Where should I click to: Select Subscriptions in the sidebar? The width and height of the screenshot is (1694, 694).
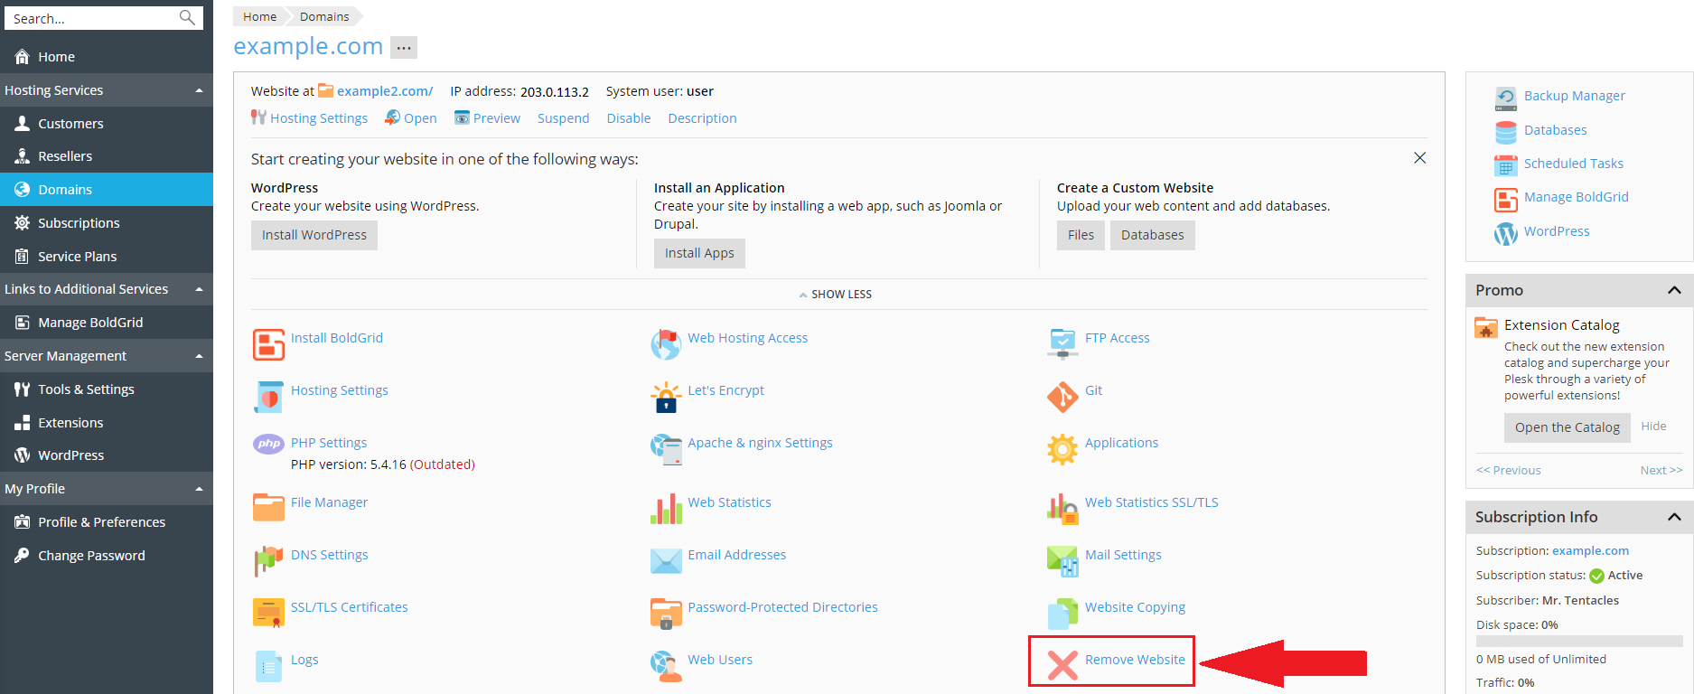click(79, 223)
